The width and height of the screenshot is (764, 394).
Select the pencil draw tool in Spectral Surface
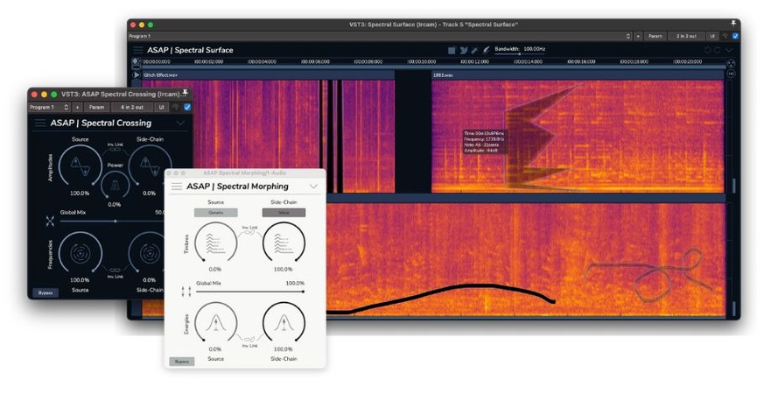[x=474, y=50]
